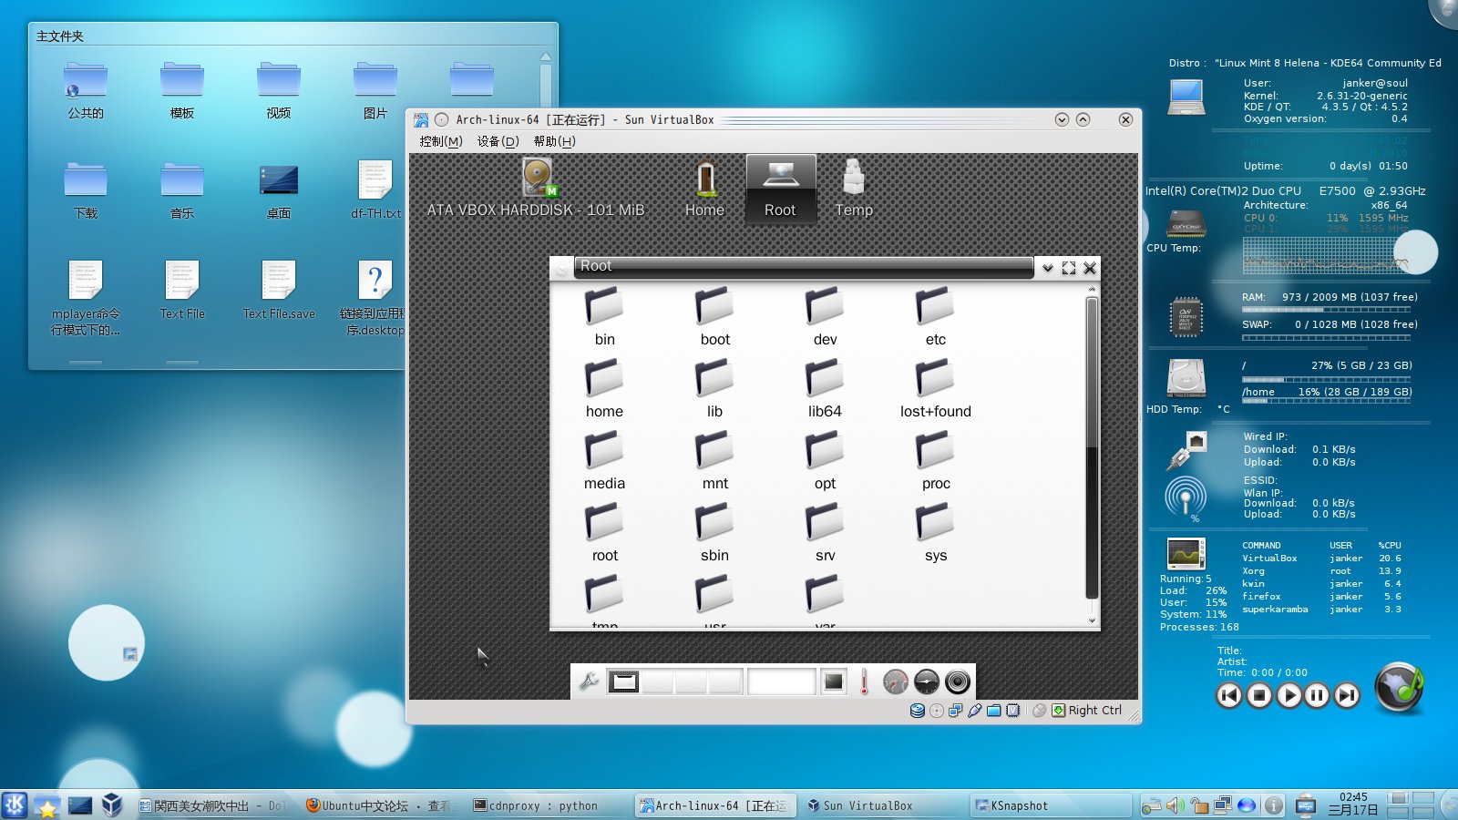
Task: Click the scroll-down arrow in Root window
Action: point(1092,620)
